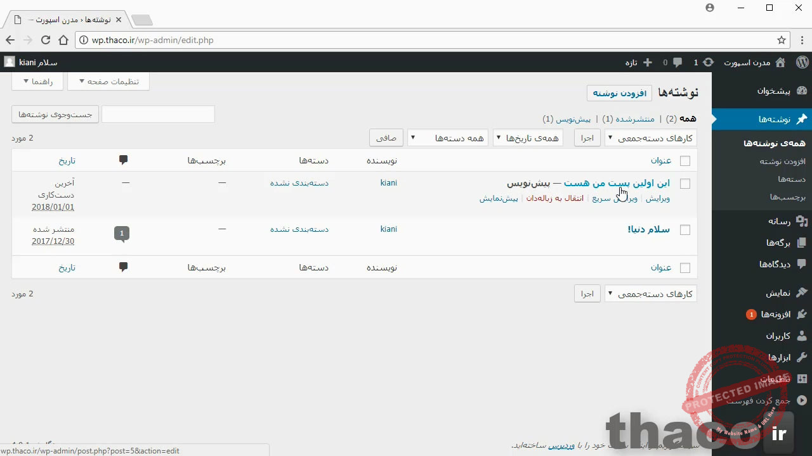The image size is (812, 456).
Task: Open the Comments (دیدگاه‌ها) section
Action: [775, 264]
